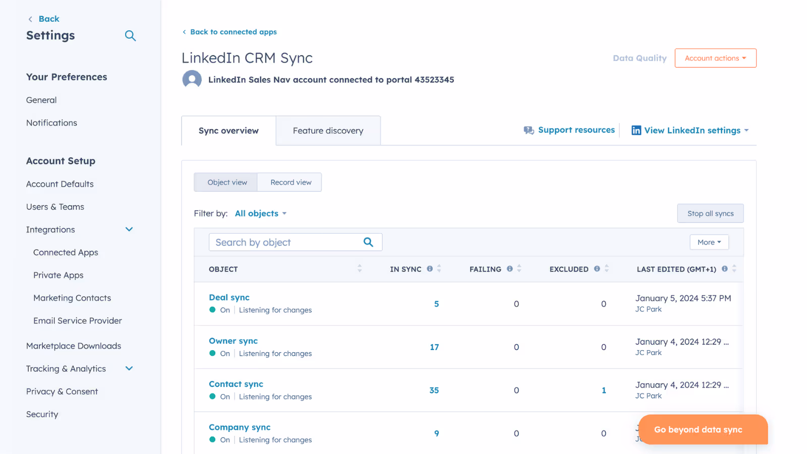Image resolution: width=807 pixels, height=454 pixels.
Task: Click the LinkedIn account avatar icon
Action: point(192,80)
